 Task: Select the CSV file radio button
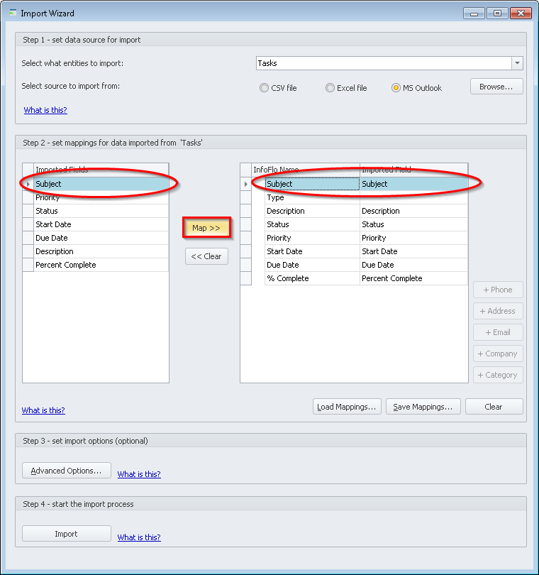(x=265, y=88)
